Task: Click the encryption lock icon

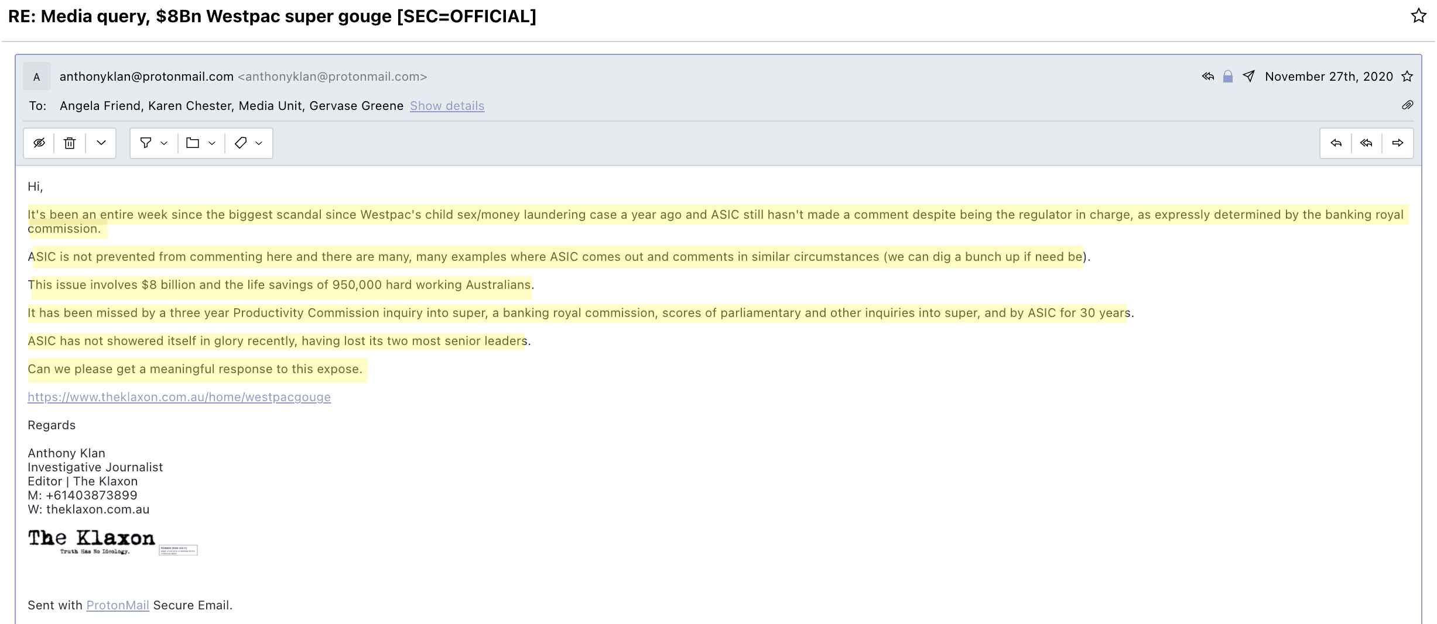Action: (x=1228, y=77)
